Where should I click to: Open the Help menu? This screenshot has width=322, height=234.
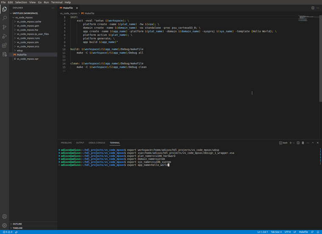(x=67, y=2)
